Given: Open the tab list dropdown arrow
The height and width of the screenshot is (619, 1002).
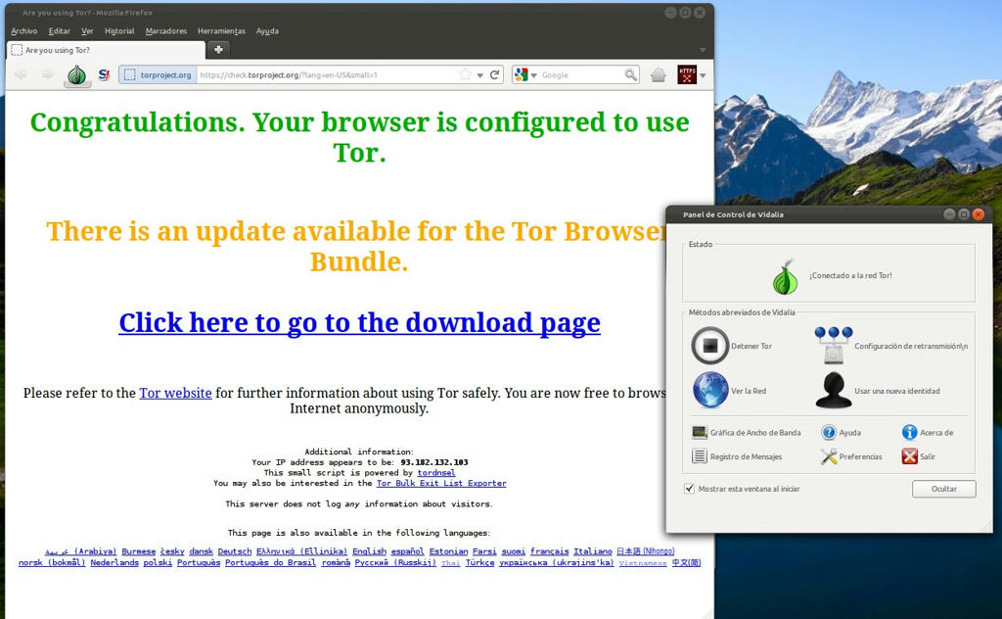Looking at the screenshot, I should click(702, 50).
